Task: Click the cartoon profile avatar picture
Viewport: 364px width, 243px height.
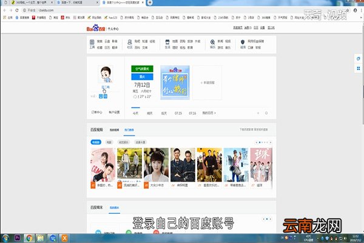Action: pyautogui.click(x=106, y=74)
